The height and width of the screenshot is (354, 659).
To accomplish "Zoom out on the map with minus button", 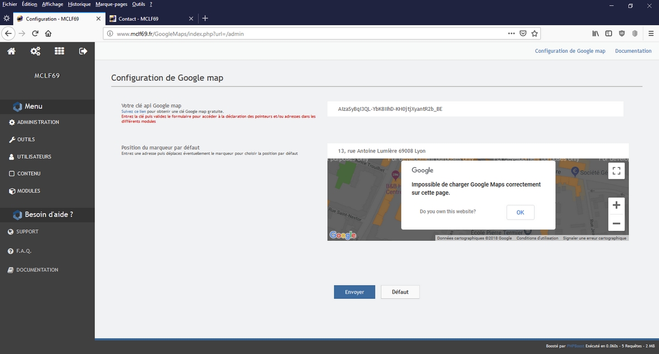I will click(616, 223).
